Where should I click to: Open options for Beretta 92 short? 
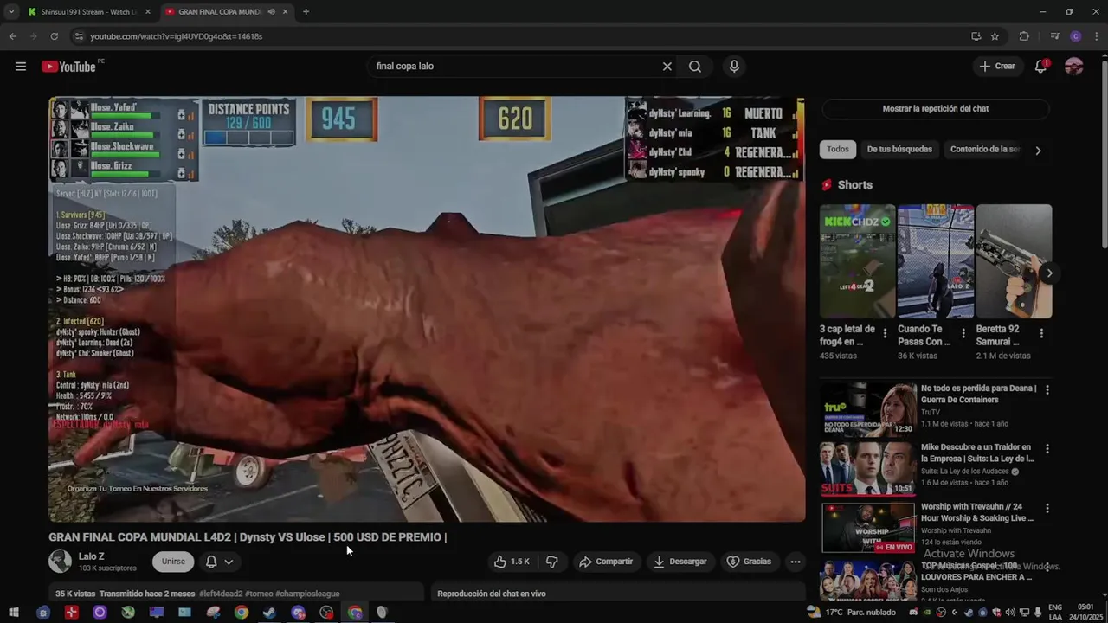point(1041,333)
